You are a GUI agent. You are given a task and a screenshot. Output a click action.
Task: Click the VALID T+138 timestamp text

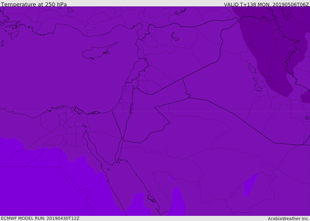coord(266,4)
